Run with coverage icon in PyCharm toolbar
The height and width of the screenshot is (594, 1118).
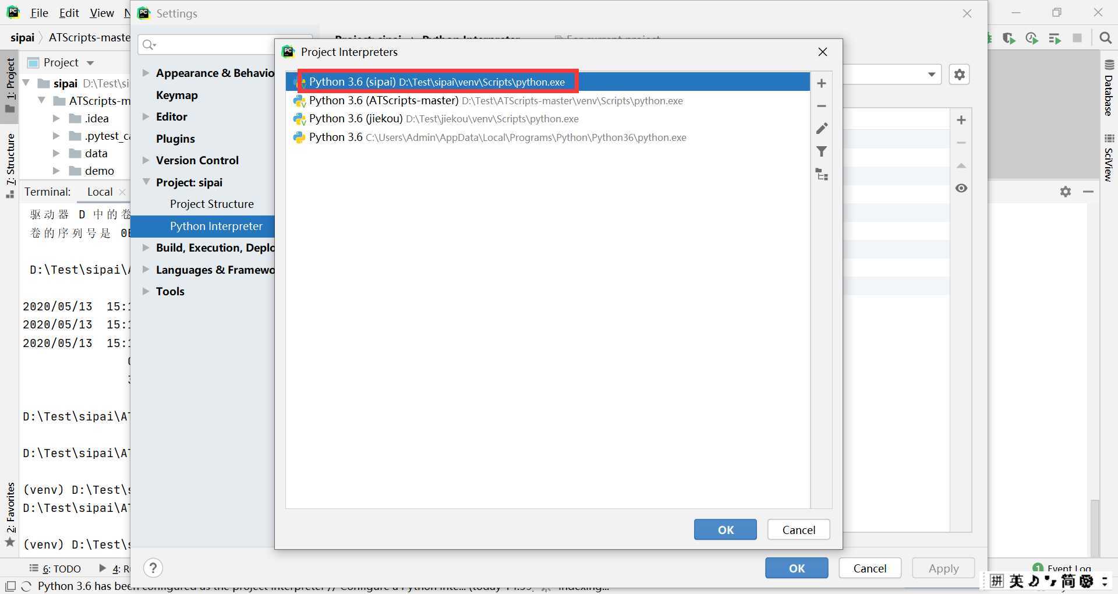tap(1009, 38)
